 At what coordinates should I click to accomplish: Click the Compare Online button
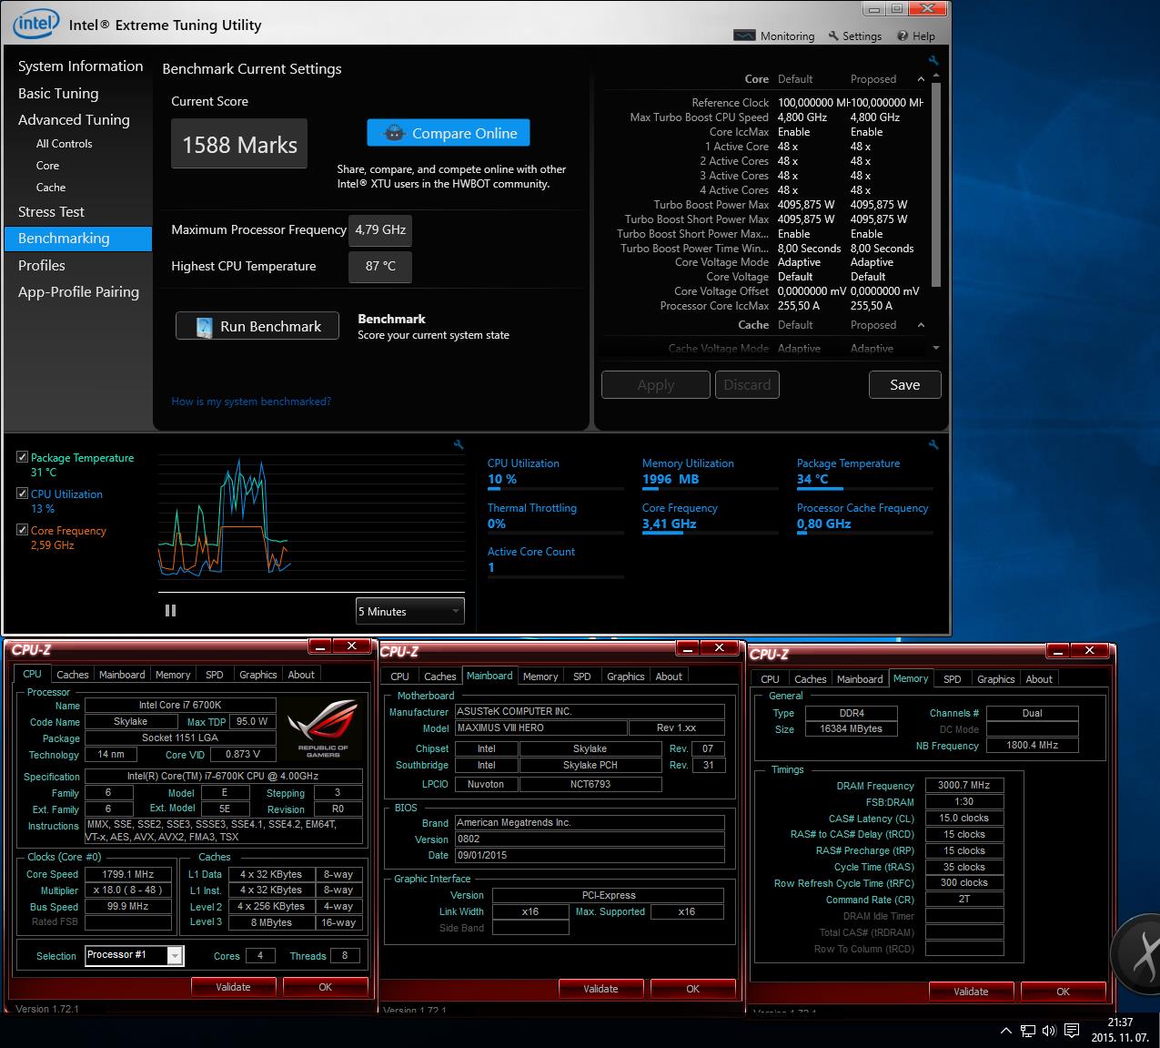[x=449, y=133]
